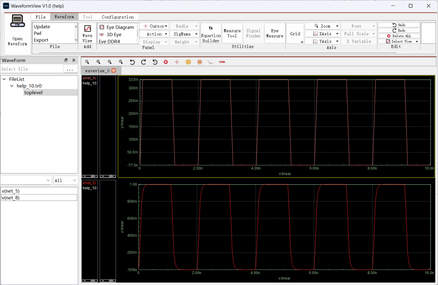
Task: Click the undo arrow in wave toolbar
Action: pyautogui.click(x=132, y=62)
